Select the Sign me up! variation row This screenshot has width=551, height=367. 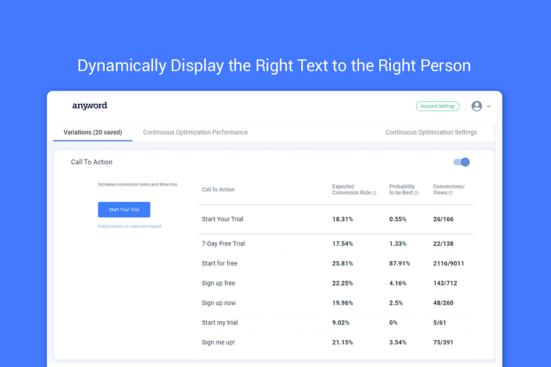point(336,343)
